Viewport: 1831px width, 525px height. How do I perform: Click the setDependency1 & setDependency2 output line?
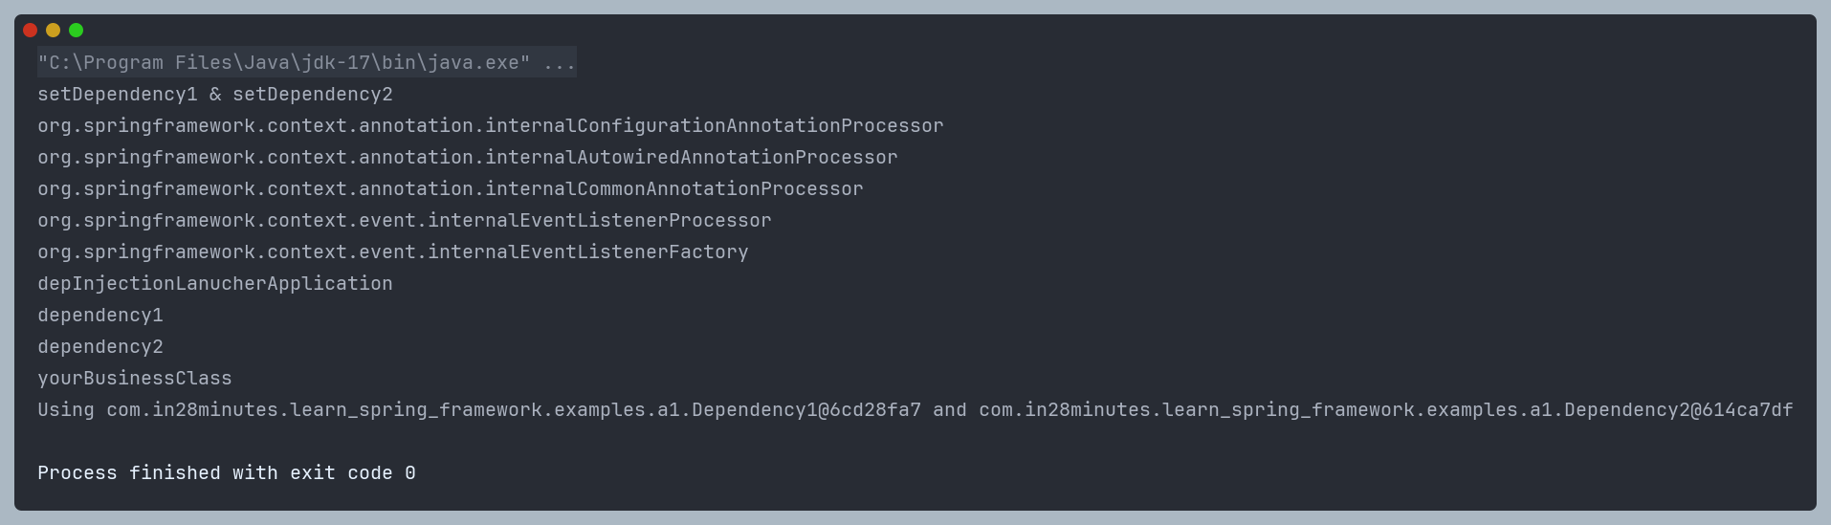click(215, 95)
